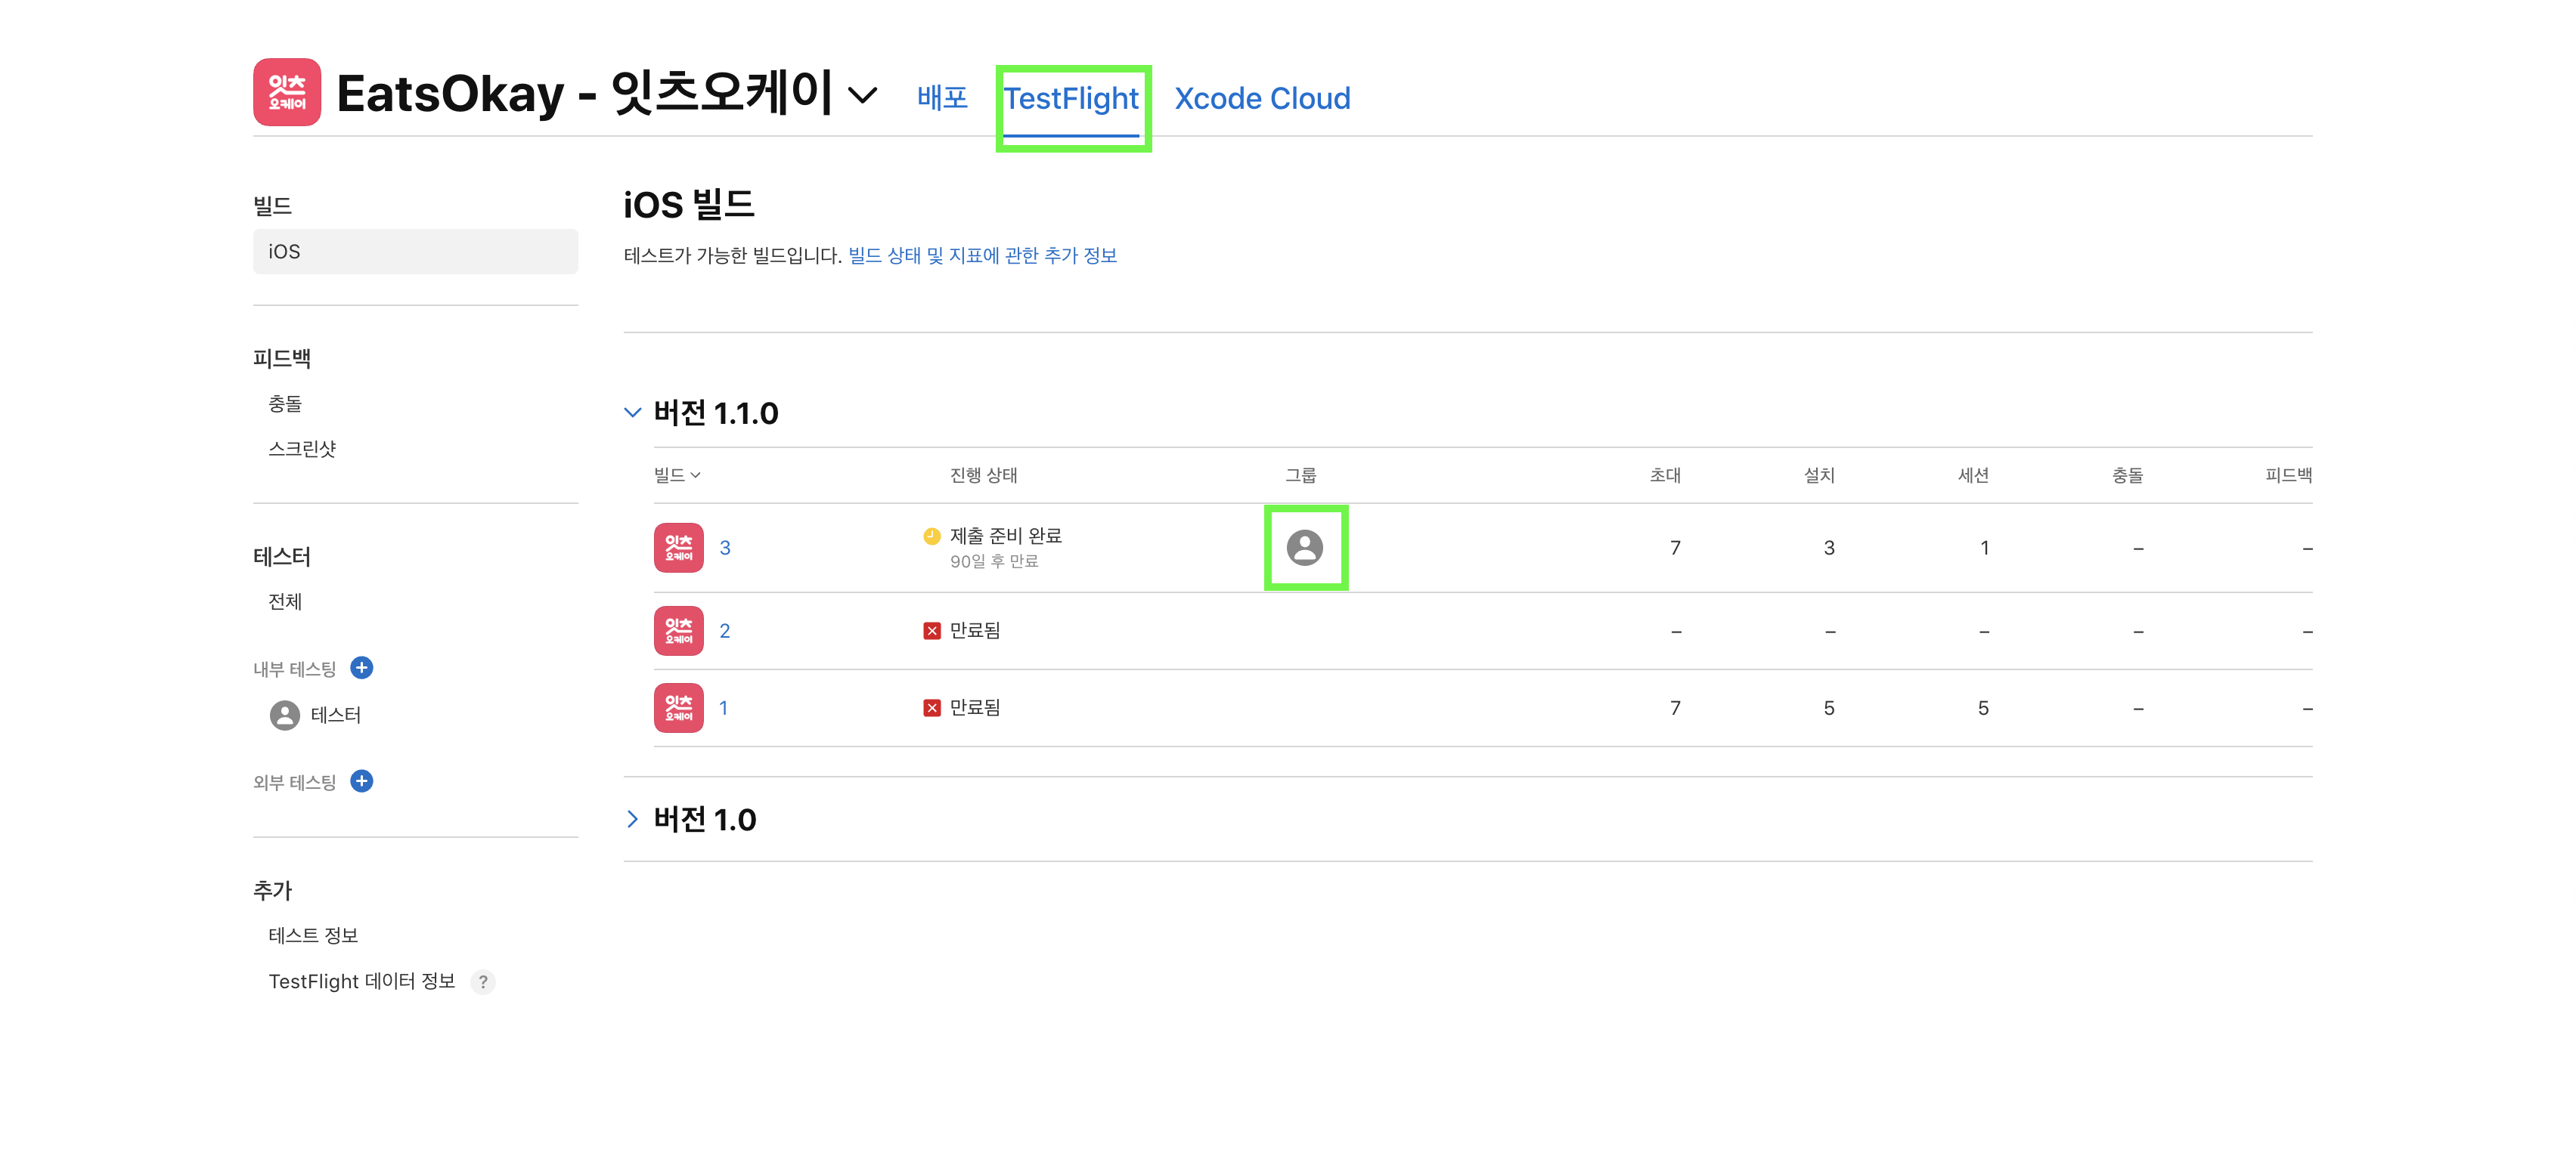Screen dimensions: 2576x1156
Task: Open app switcher dropdown next to EatsOkay
Action: click(x=862, y=95)
